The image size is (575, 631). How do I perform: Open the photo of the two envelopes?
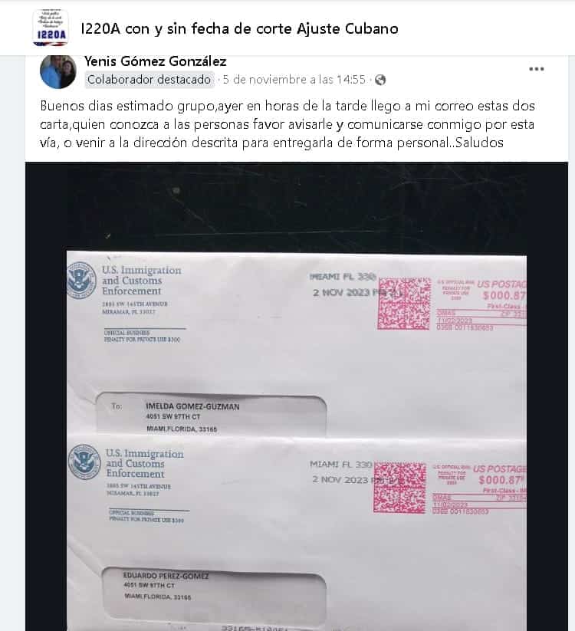[297, 396]
